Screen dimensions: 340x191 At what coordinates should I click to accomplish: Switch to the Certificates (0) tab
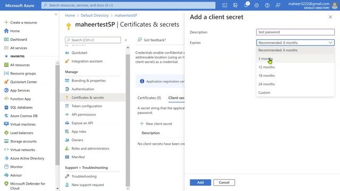149,98
